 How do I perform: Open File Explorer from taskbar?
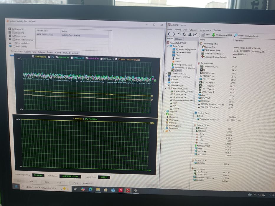[x=98, y=190]
